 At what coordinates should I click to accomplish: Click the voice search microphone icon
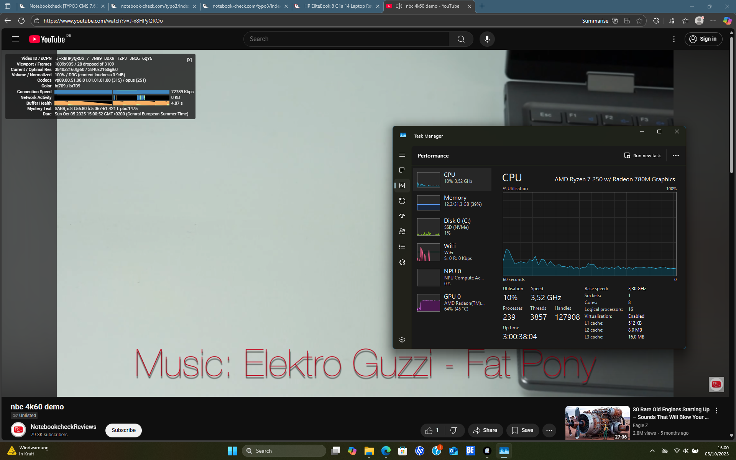(x=487, y=39)
